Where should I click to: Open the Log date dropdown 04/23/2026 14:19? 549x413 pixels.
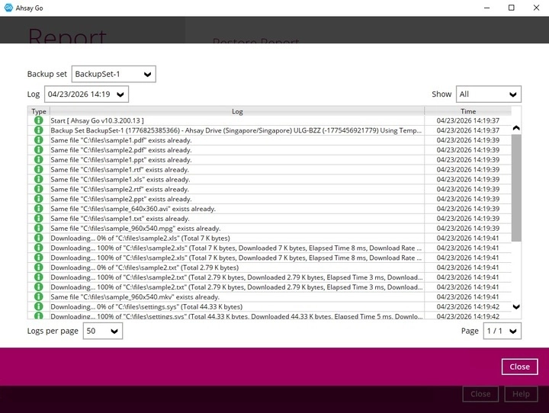[x=86, y=94]
